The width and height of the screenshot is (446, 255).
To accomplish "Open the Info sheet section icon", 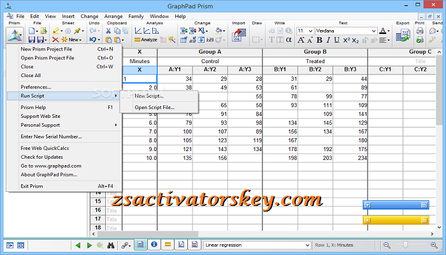I will (x=154, y=244).
